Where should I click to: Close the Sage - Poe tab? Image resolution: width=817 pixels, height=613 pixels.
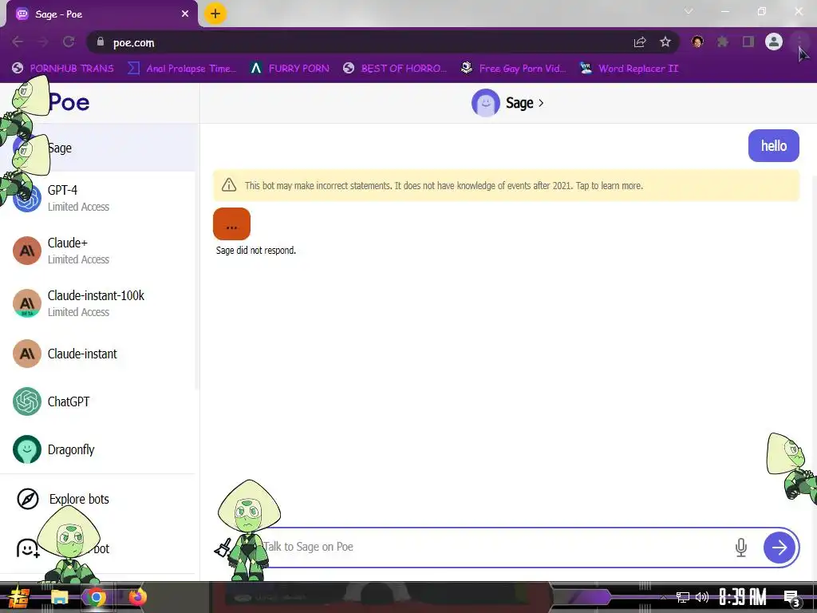[184, 14]
